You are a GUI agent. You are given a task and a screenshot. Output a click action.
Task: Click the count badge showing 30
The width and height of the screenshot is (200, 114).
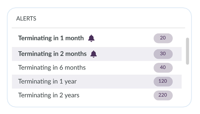[163, 54]
